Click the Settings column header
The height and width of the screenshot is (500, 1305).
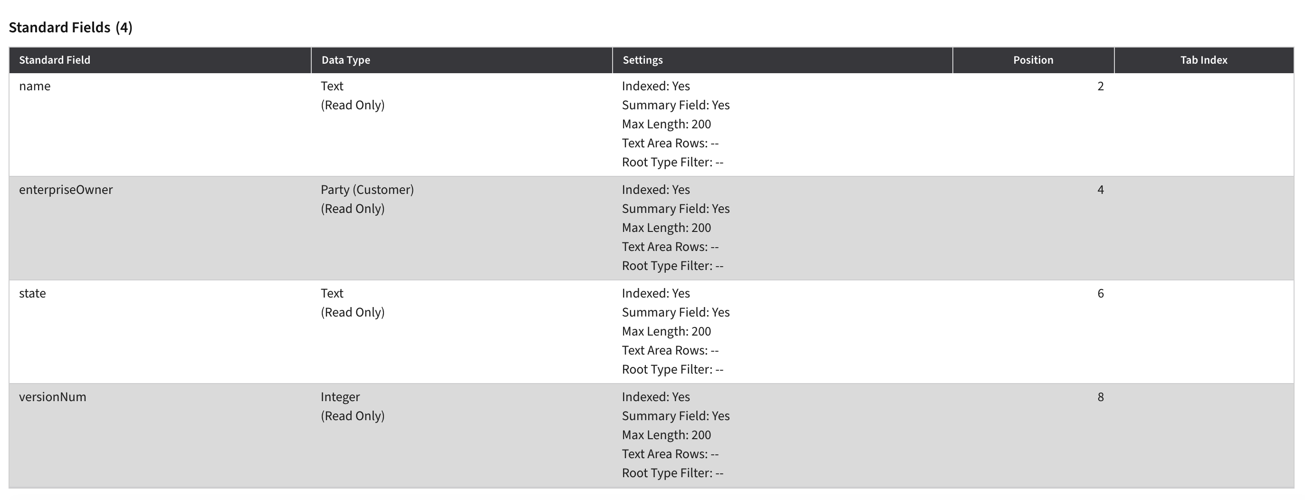tap(782, 60)
